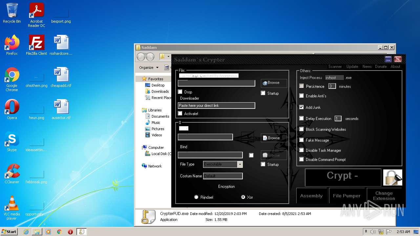Click the Costum Name input field

pos(223,176)
